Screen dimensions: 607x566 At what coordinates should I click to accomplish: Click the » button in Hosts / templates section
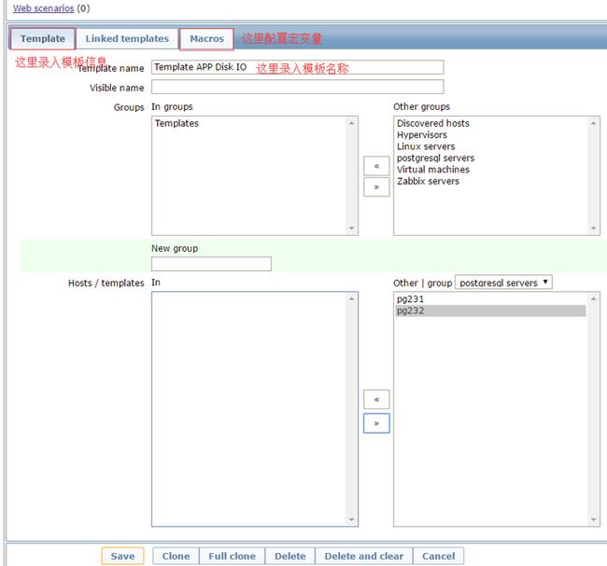coord(376,422)
